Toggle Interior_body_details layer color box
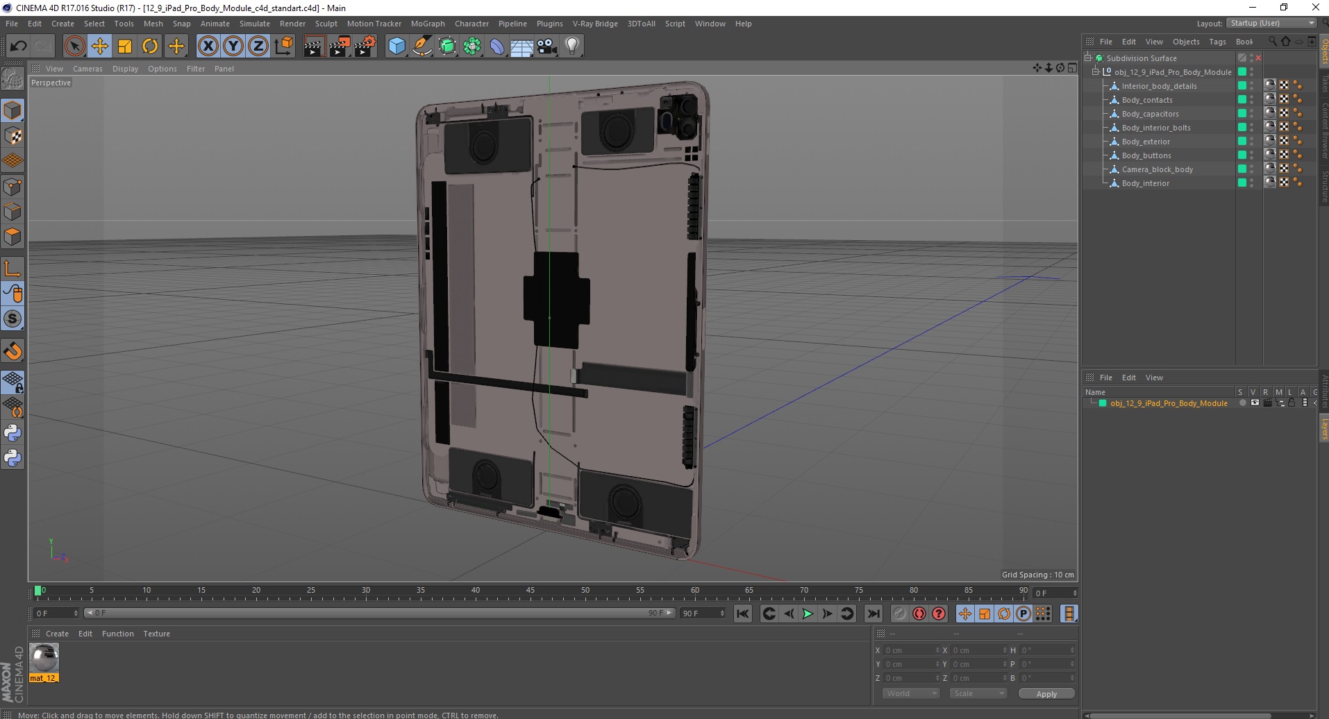 coord(1242,85)
